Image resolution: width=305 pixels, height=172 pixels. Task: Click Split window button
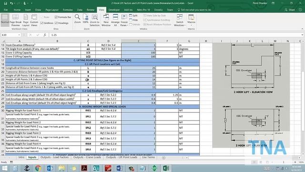coord(133,15)
